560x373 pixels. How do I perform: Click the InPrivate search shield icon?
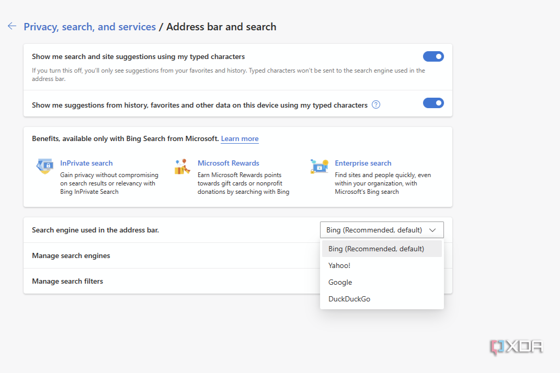tap(44, 166)
